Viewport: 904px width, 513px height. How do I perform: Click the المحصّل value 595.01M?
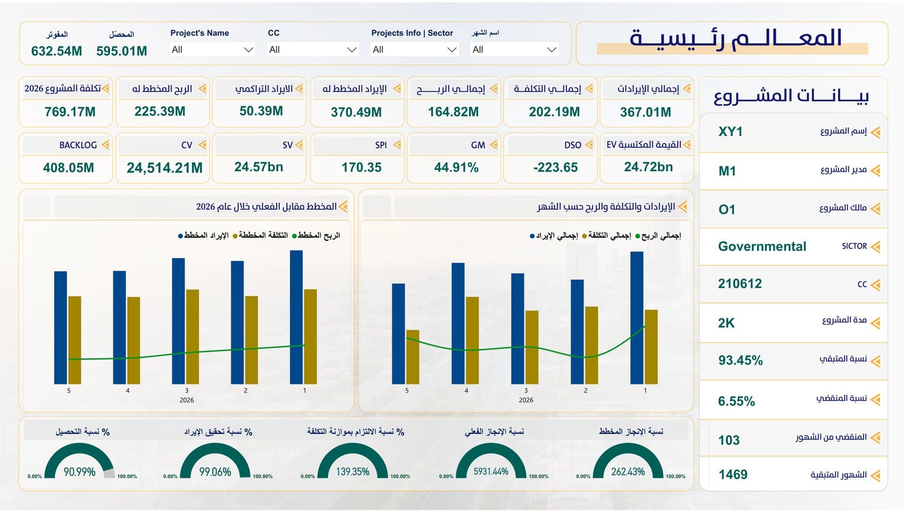point(122,51)
